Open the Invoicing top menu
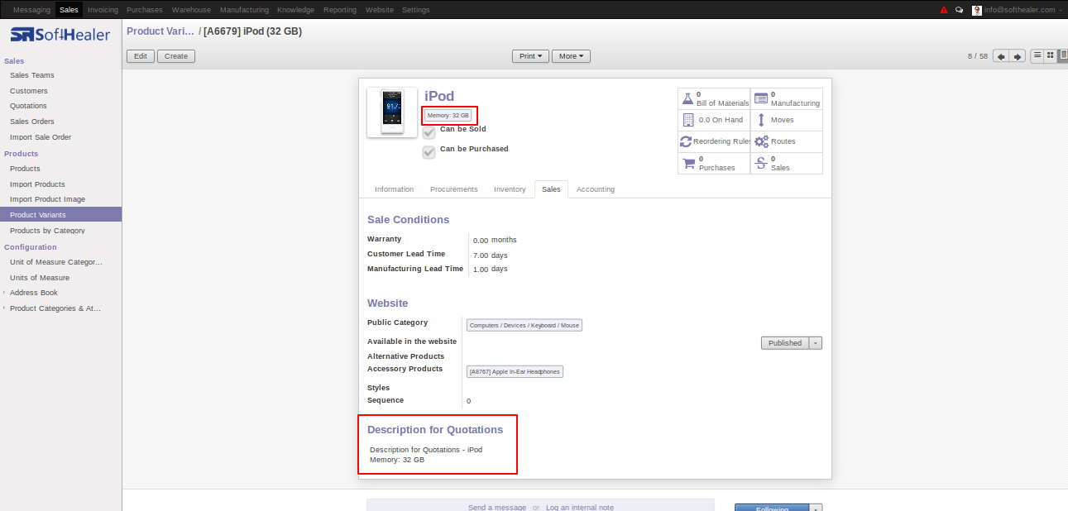The width and height of the screenshot is (1068, 511). (x=103, y=10)
